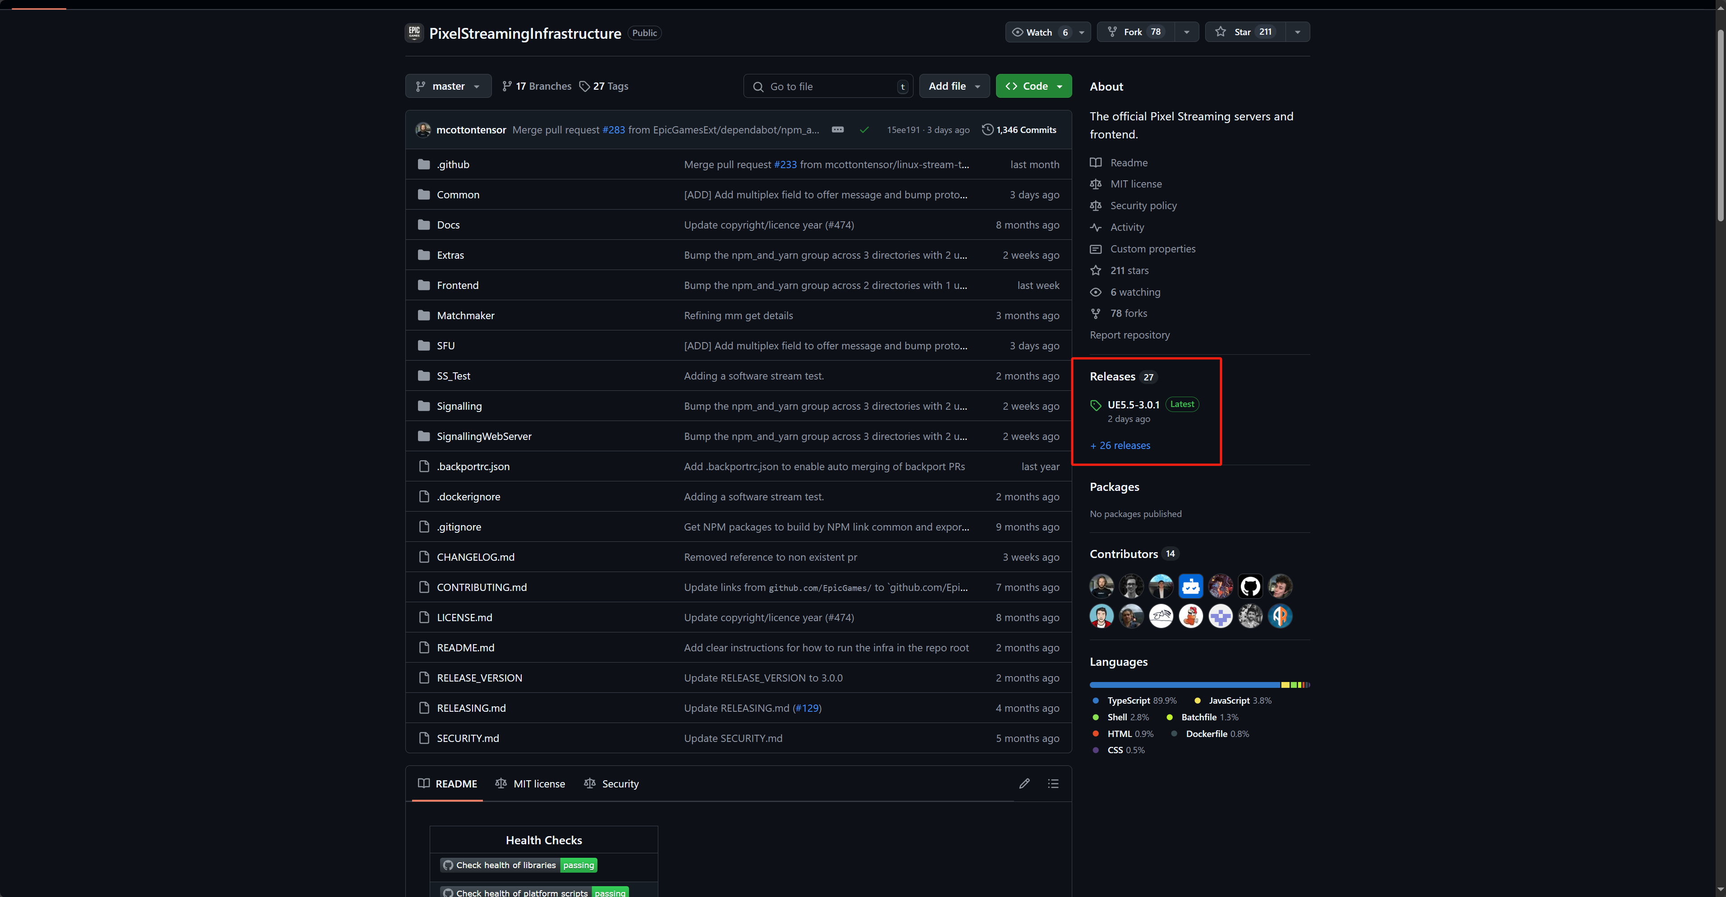Switch to the Security tab
Screen dimensions: 1726x897
coord(611,784)
